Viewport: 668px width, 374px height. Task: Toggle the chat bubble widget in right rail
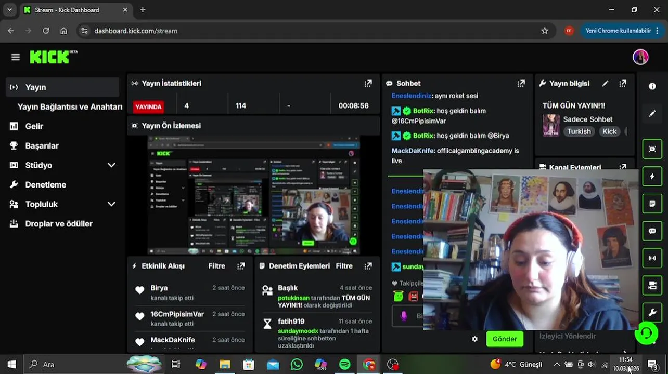click(652, 231)
